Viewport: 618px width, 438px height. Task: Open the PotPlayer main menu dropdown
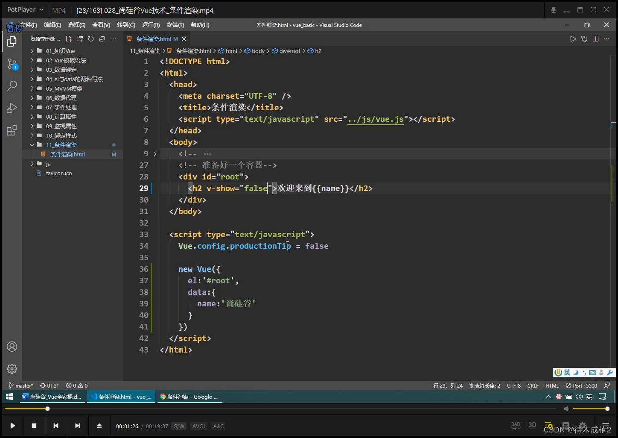[25, 10]
